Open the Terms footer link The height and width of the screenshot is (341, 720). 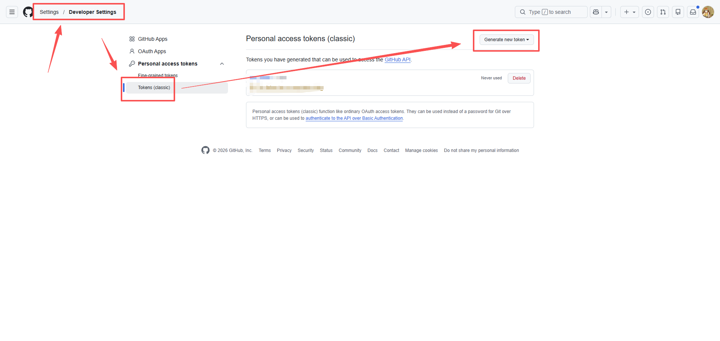click(265, 150)
